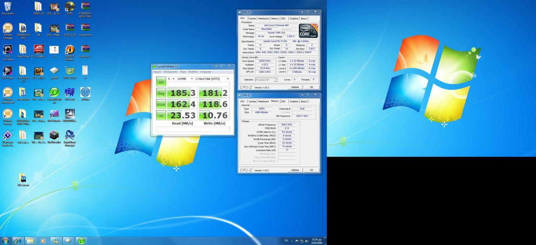Screen dimensions: 536x245
Task: Click OK in lower CPU-Z Memory window
Action: (312, 170)
